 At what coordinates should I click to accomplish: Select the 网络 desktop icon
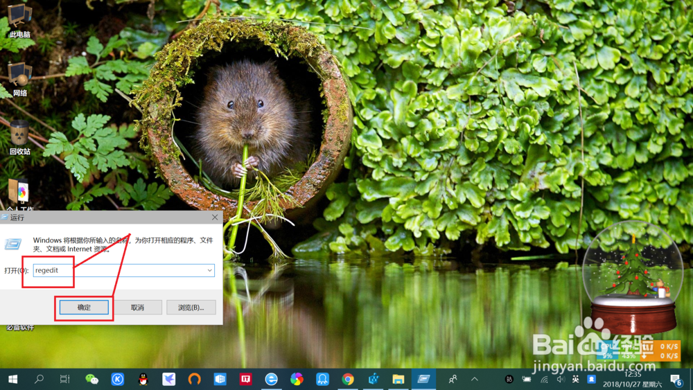click(20, 80)
